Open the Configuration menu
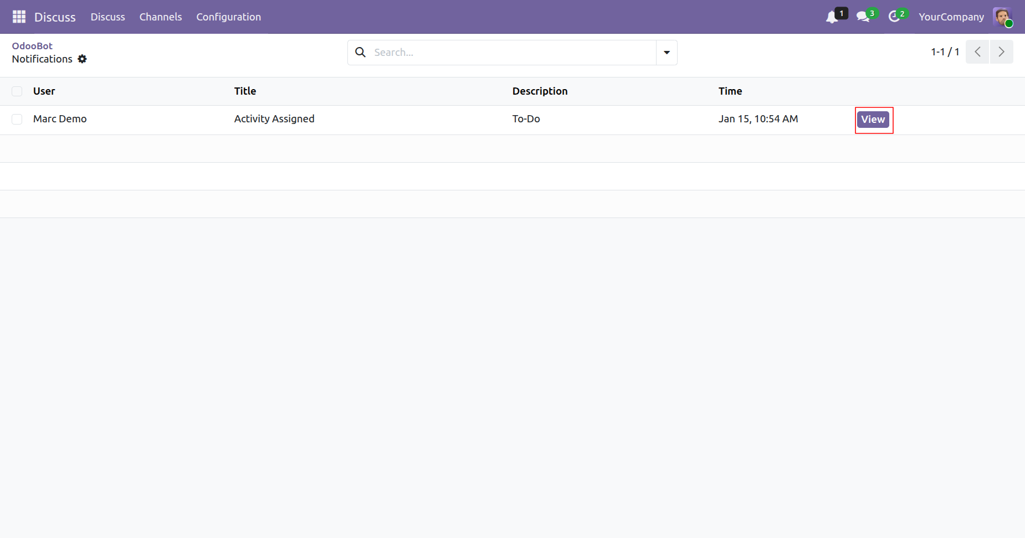1025x538 pixels. click(228, 17)
